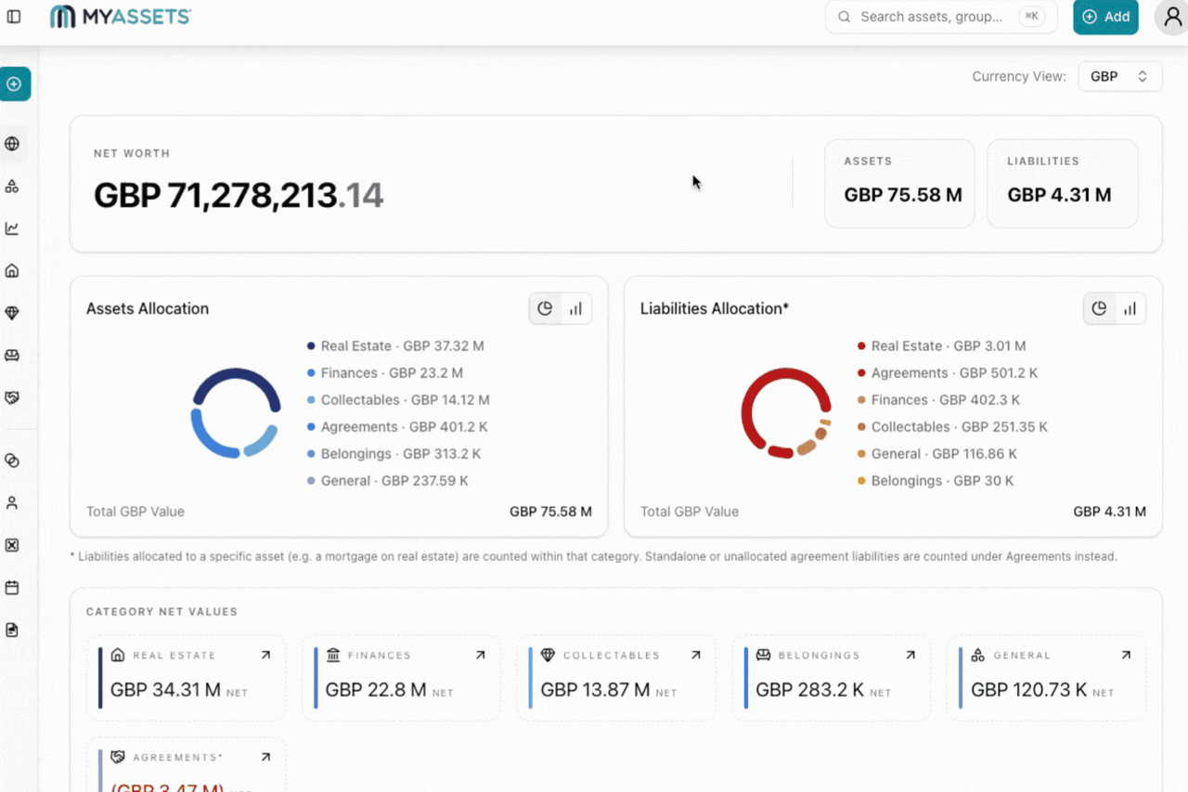
Task: Open the Finances category card arrow
Action: pos(480,656)
